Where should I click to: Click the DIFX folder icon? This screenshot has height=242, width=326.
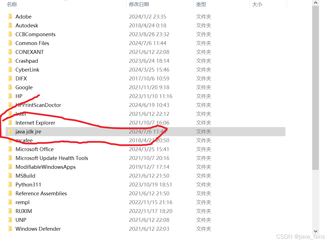pos(10,78)
